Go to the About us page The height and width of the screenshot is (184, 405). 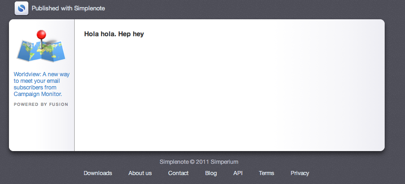[x=140, y=173]
